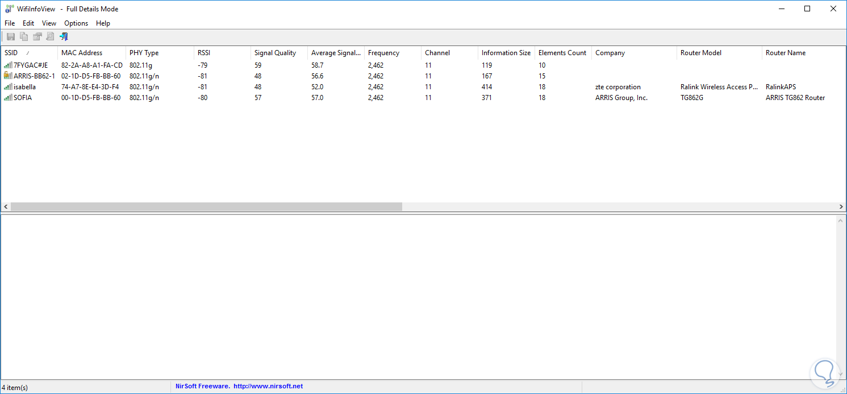Click information size value 414
This screenshot has width=847, height=394.
click(487, 87)
